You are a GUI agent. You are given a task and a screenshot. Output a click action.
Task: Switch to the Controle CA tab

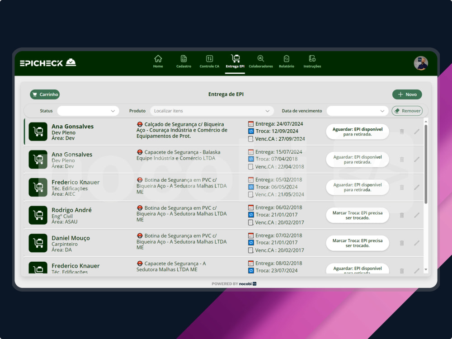point(209,61)
